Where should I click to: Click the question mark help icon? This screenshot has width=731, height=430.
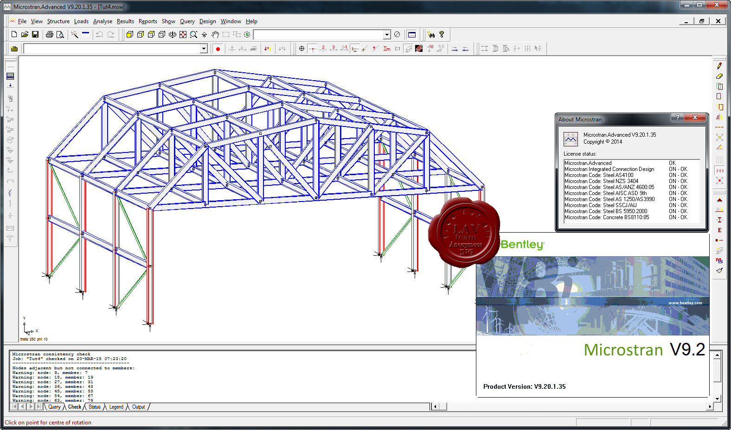(x=442, y=34)
